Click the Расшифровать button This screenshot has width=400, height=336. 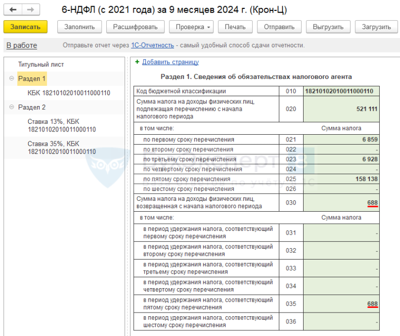coord(135,27)
